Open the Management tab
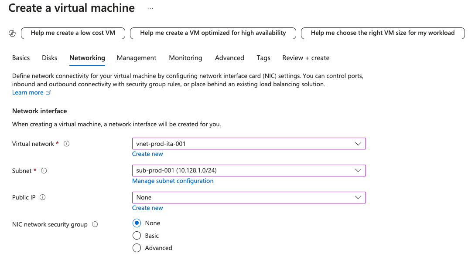The height and width of the screenshot is (257, 475). 137,58
